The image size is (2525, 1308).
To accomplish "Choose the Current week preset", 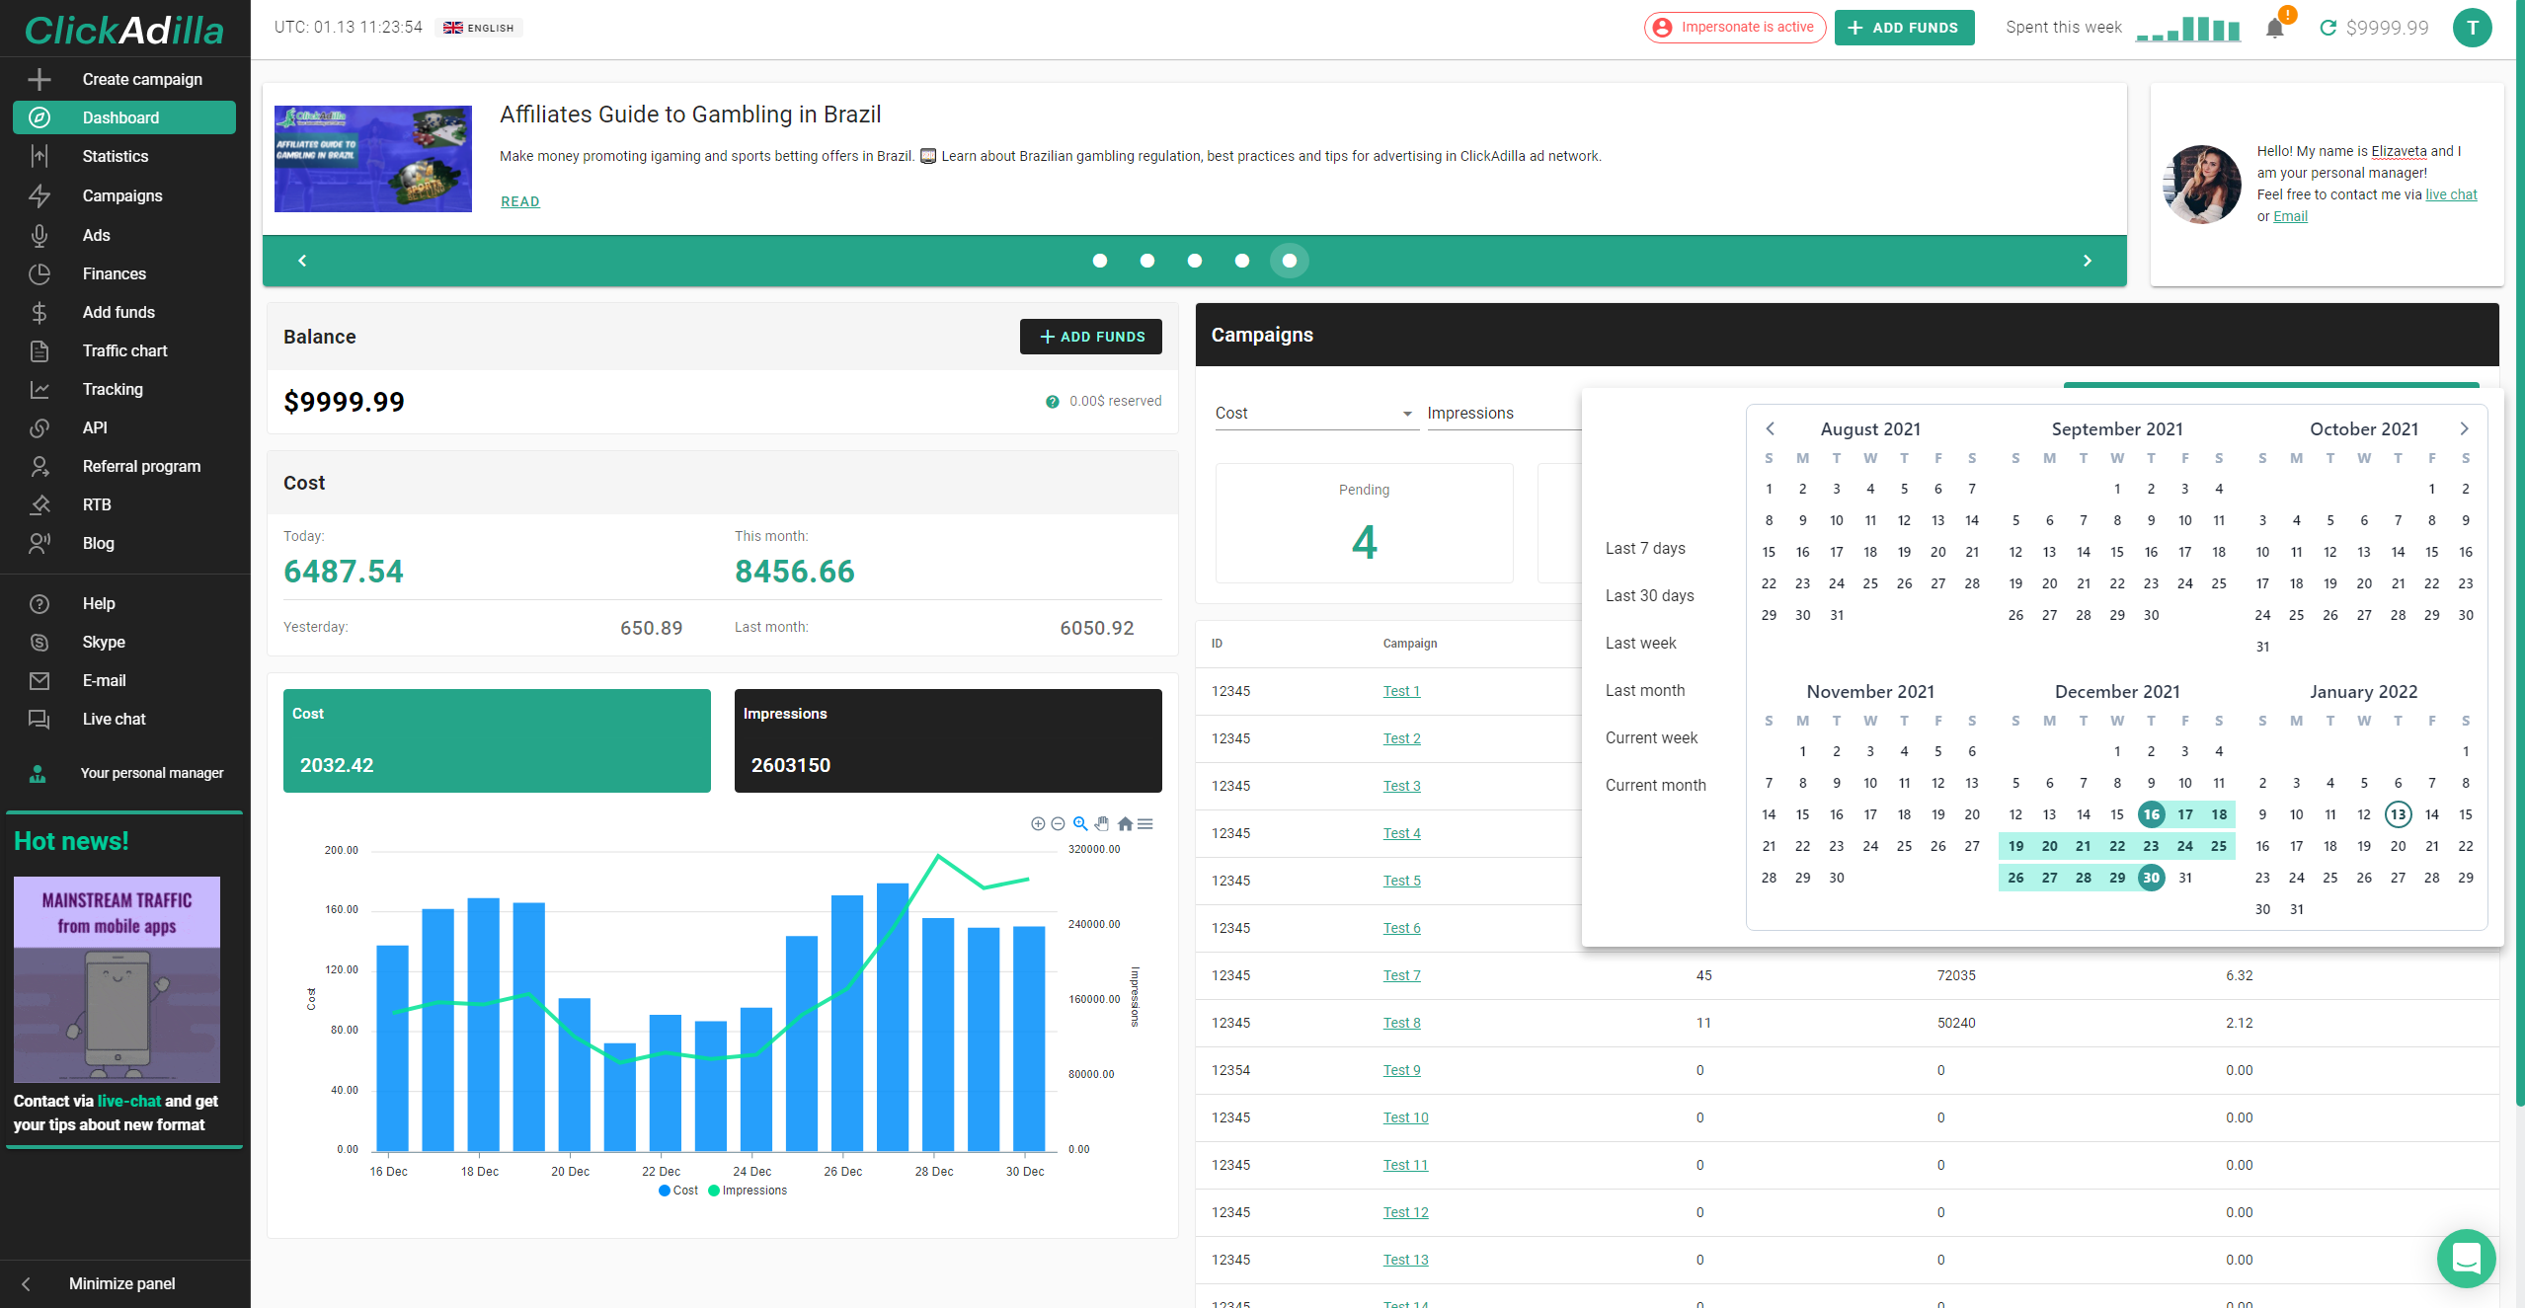I will pos(1651,737).
